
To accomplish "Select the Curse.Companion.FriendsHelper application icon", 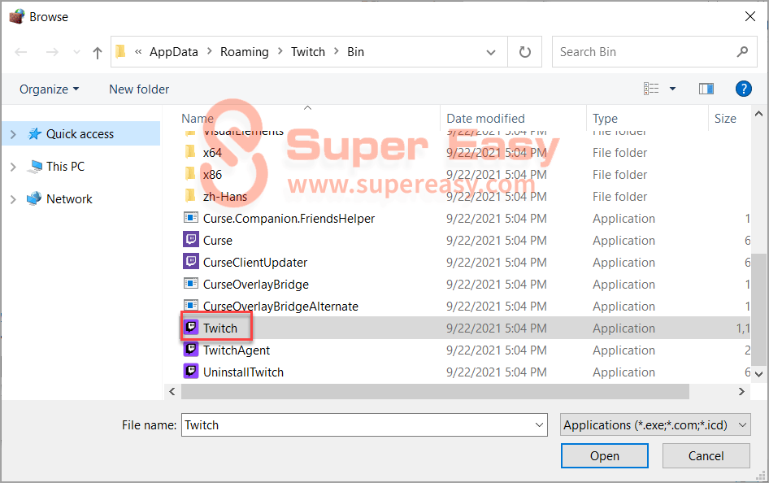I will 191,217.
